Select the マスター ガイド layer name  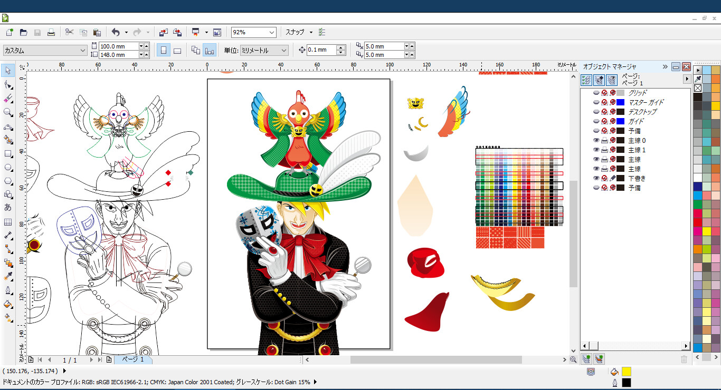coord(646,102)
